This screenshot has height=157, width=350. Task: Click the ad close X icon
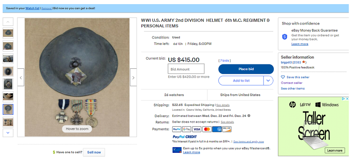pos(347,99)
